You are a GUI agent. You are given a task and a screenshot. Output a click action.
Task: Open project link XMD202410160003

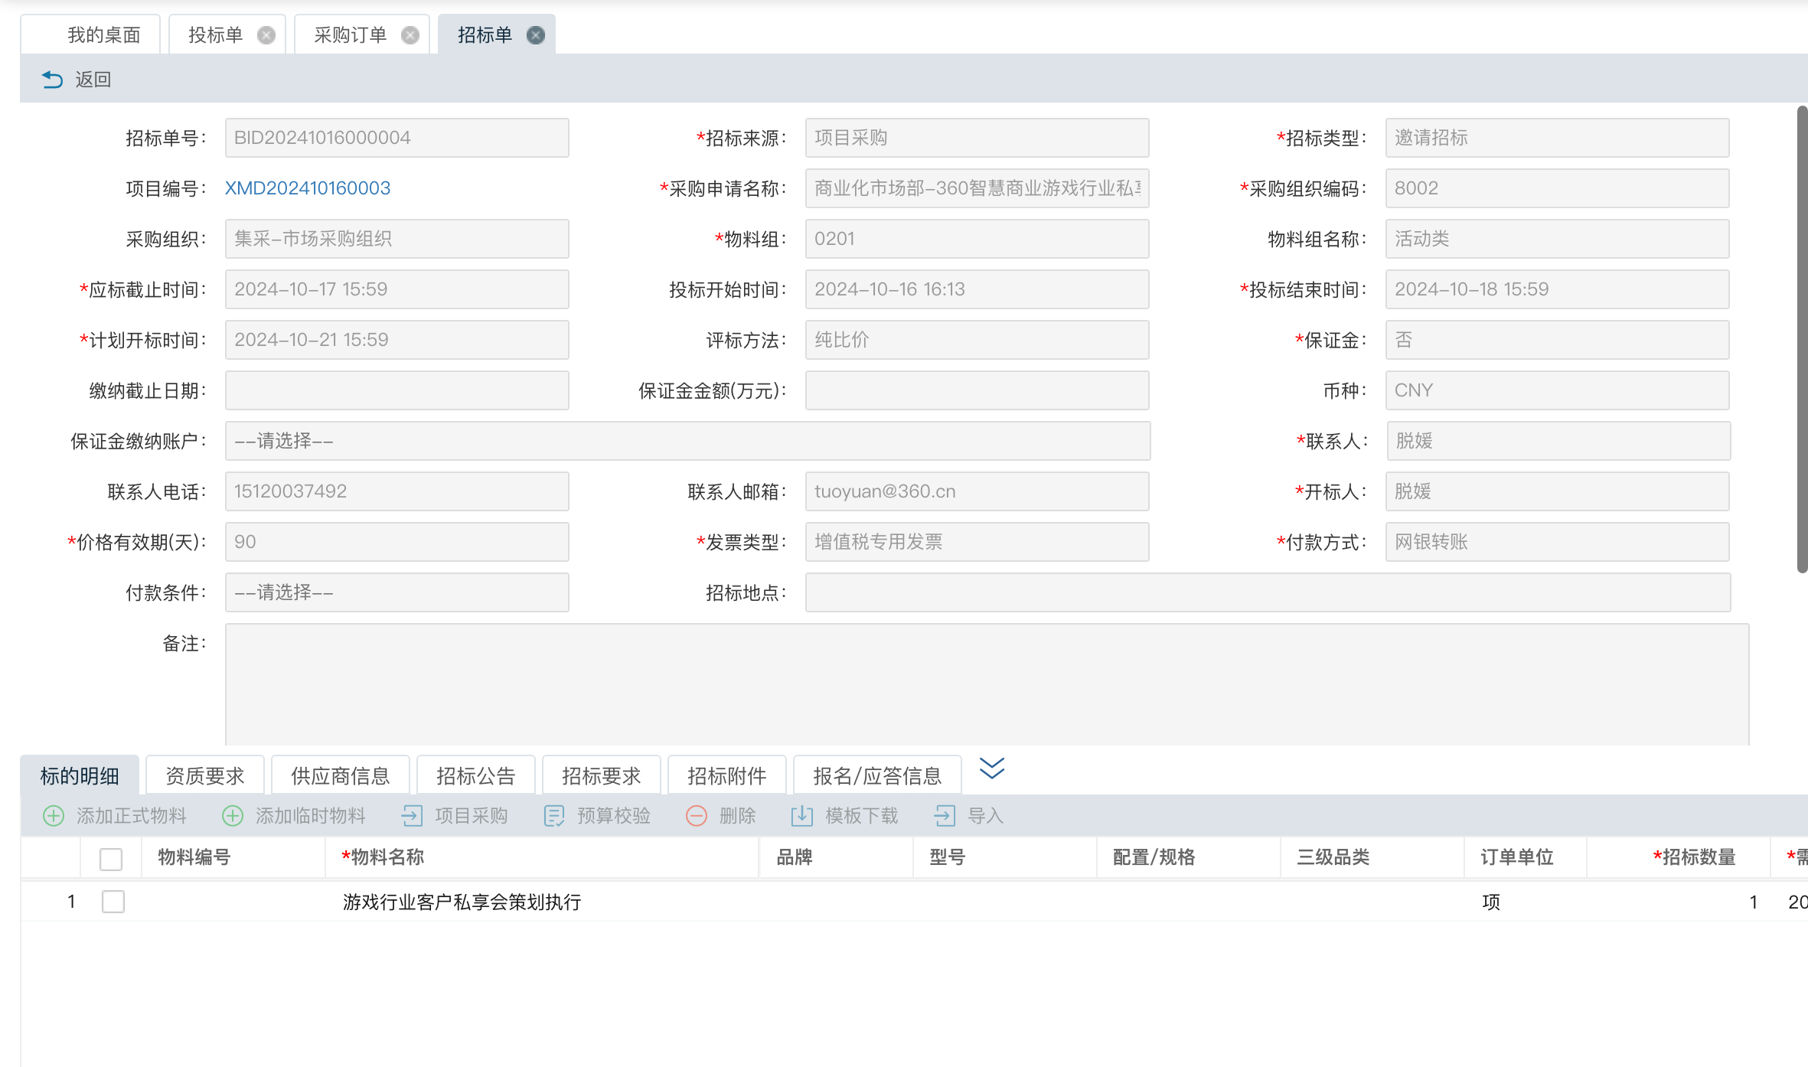308,188
